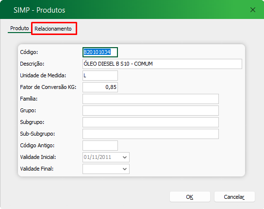Click the Família input field
The image size is (264, 209).
click(150, 99)
